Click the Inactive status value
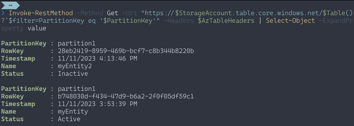The image size is (354, 126). click(x=73, y=74)
